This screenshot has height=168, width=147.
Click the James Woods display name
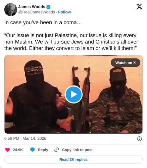coord(32,7)
